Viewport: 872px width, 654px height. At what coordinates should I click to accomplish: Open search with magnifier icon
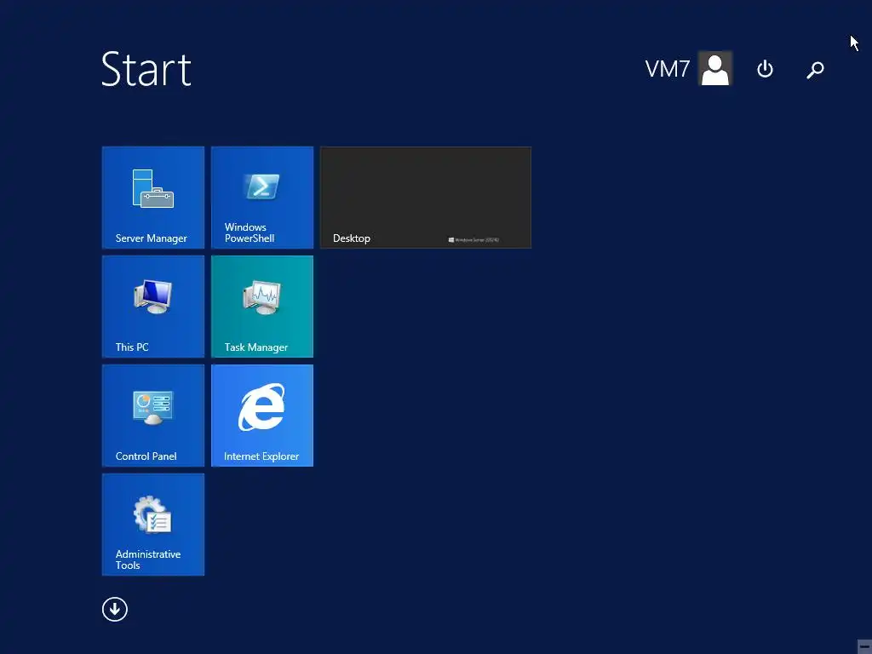(x=815, y=70)
